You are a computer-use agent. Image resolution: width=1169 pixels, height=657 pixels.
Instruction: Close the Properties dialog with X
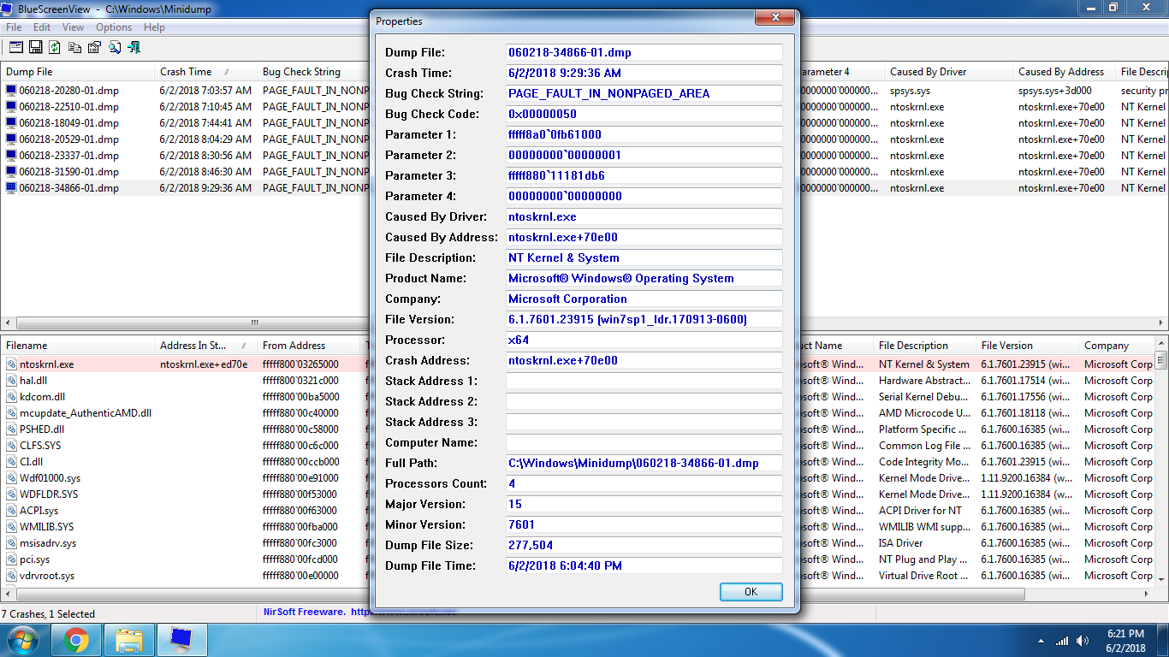775,18
